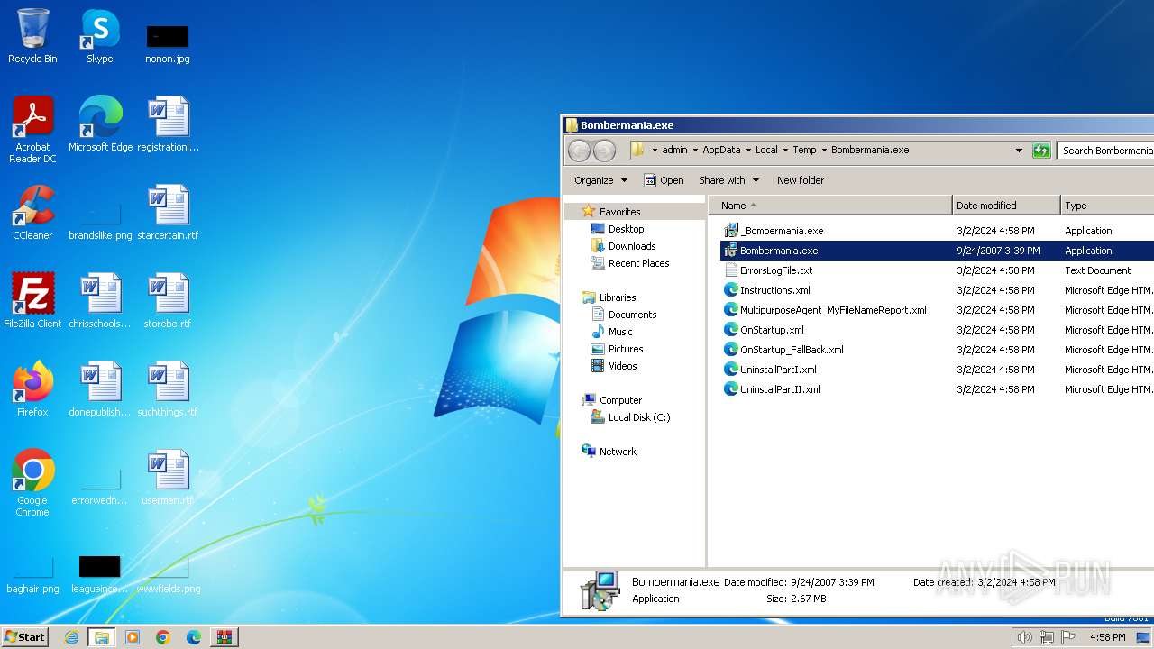Open Recent Places in navigation pane
Screen dimensions: 1154x649
coord(638,263)
